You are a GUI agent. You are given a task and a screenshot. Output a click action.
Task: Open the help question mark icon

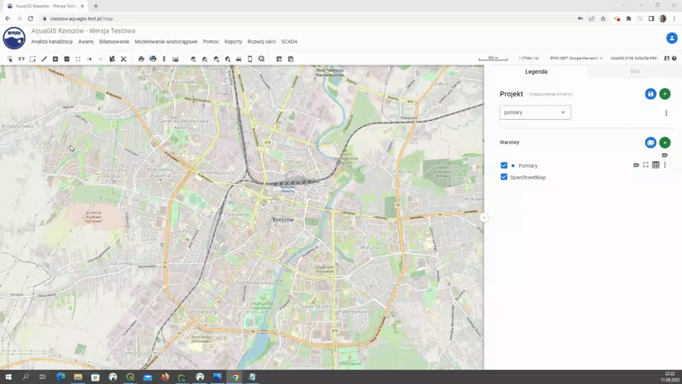(674, 59)
